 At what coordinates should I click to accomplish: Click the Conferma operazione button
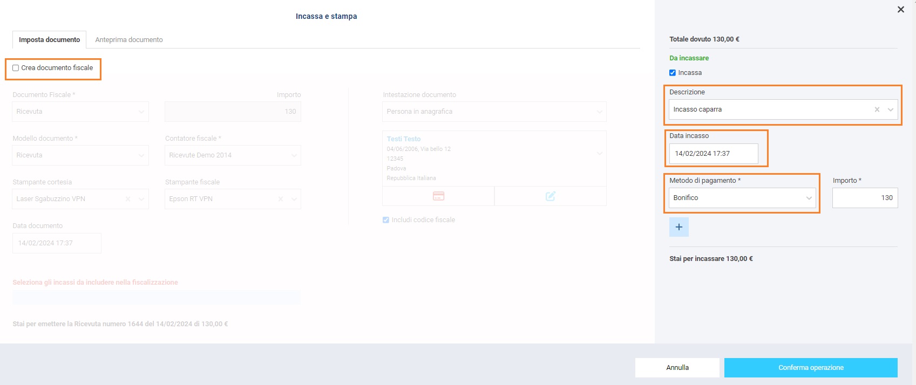(x=810, y=368)
